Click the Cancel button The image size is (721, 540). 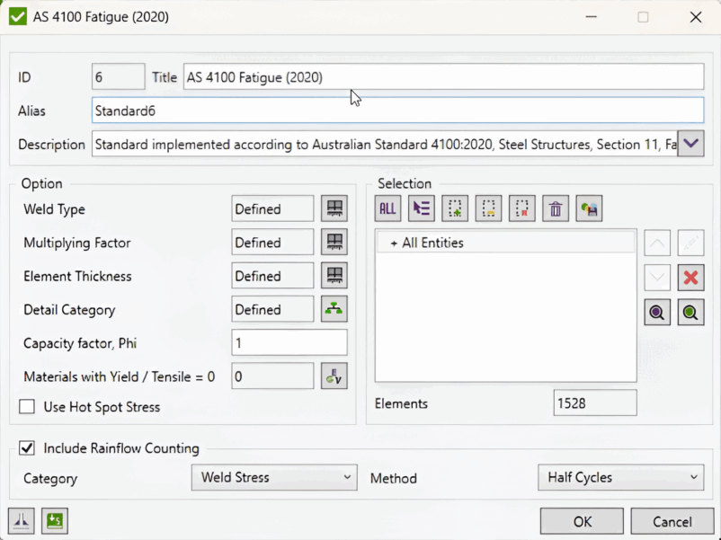pyautogui.click(x=672, y=522)
